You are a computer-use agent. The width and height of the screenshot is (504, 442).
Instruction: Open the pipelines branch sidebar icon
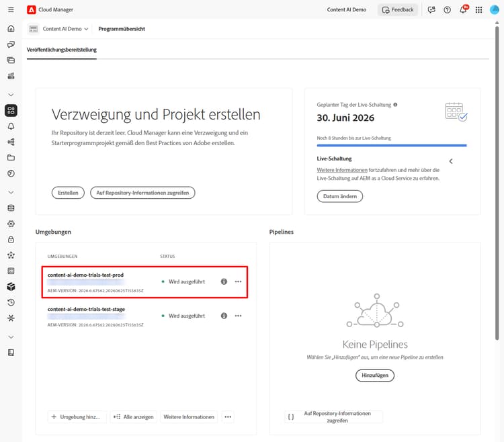(11, 142)
